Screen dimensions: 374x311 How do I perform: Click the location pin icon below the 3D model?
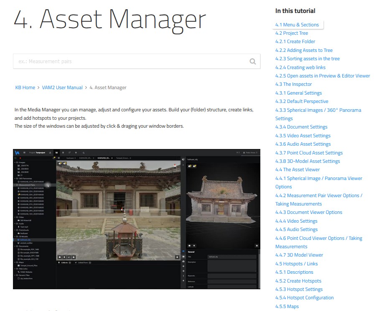(x=194, y=246)
